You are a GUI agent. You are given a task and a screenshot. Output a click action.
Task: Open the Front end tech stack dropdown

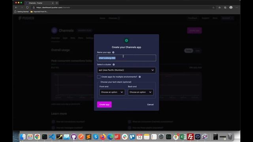112,92
